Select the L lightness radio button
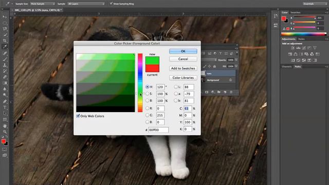 click(x=176, y=87)
